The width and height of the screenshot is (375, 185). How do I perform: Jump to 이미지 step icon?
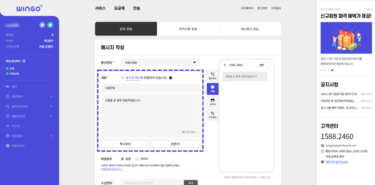pyautogui.click(x=213, y=102)
